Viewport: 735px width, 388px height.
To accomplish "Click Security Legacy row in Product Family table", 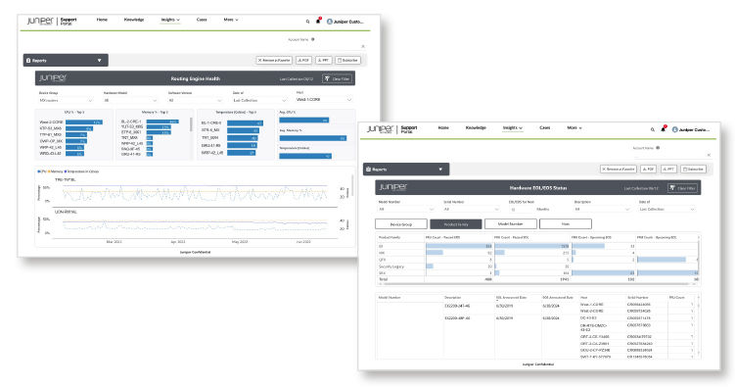I will click(537, 267).
